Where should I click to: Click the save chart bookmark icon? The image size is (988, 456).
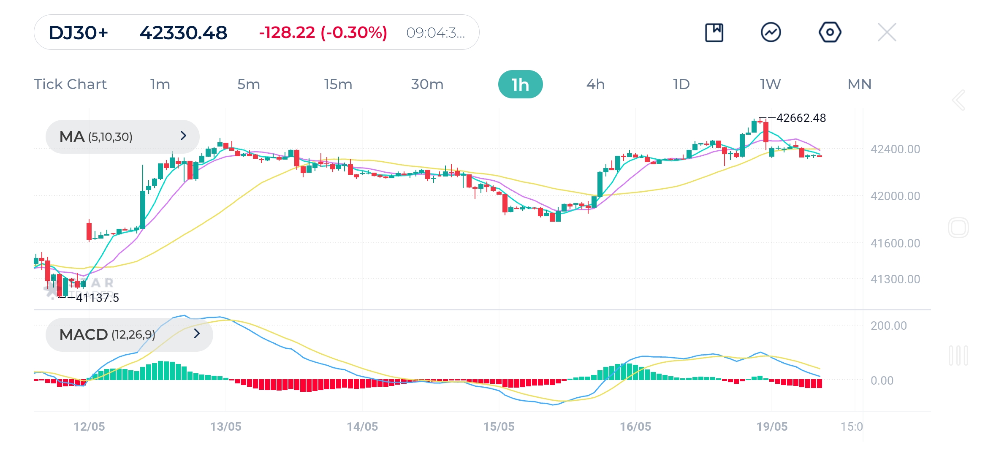[714, 33]
